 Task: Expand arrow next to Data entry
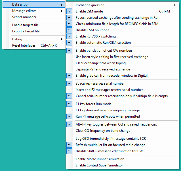[x=62, y=5]
